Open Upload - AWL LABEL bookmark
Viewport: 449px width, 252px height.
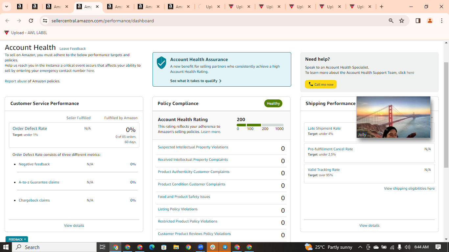pyautogui.click(x=26, y=33)
